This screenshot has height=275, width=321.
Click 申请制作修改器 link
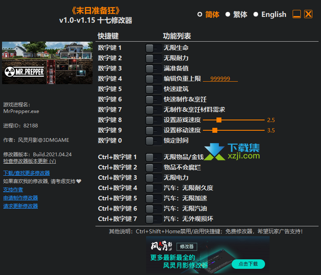pos(21,198)
